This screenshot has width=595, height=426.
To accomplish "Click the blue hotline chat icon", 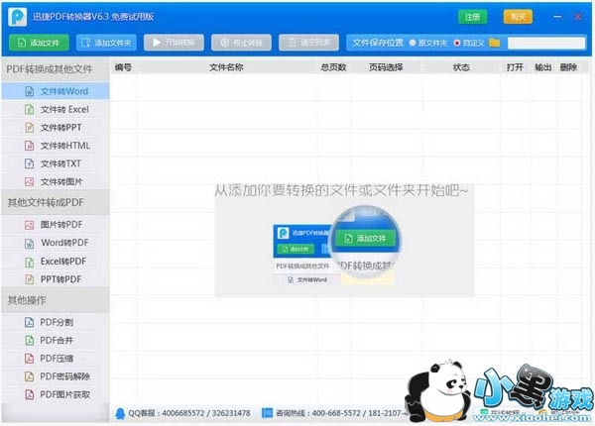I will click(x=267, y=413).
